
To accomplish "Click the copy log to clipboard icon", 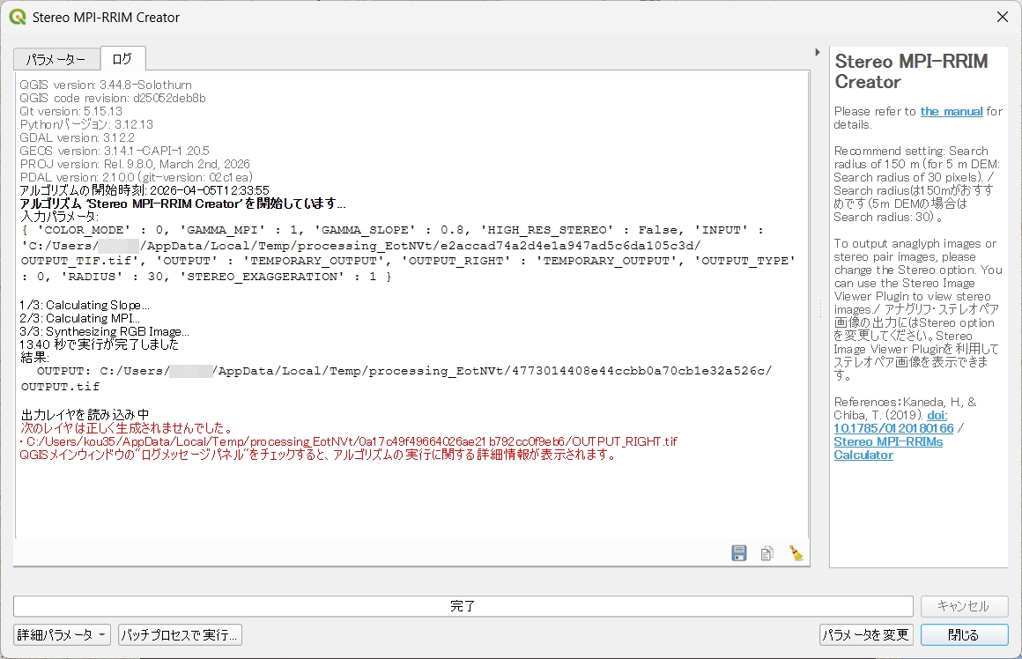I will 767,553.
